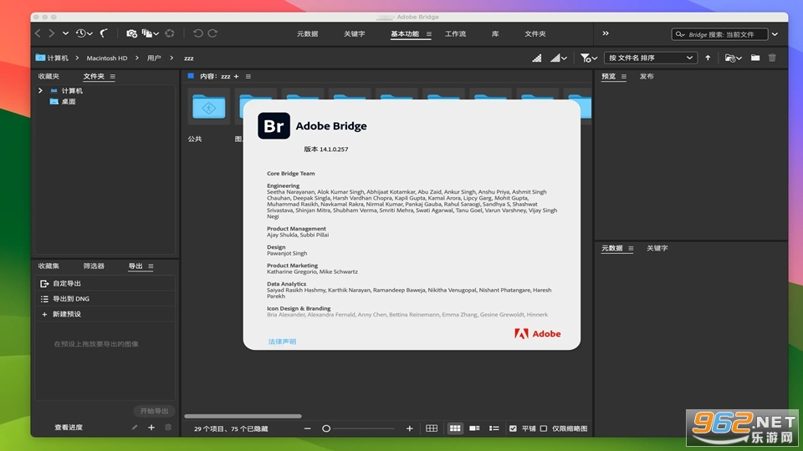Image resolution: width=803 pixels, height=451 pixels.
Task: Switch to the 文件夹 workspace
Action: pos(535,33)
